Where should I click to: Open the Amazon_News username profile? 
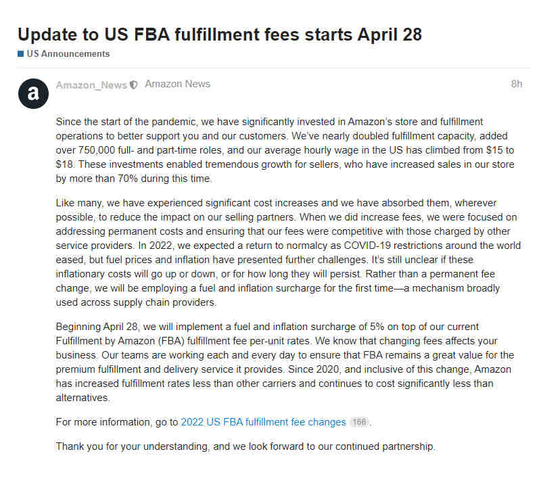91,85
